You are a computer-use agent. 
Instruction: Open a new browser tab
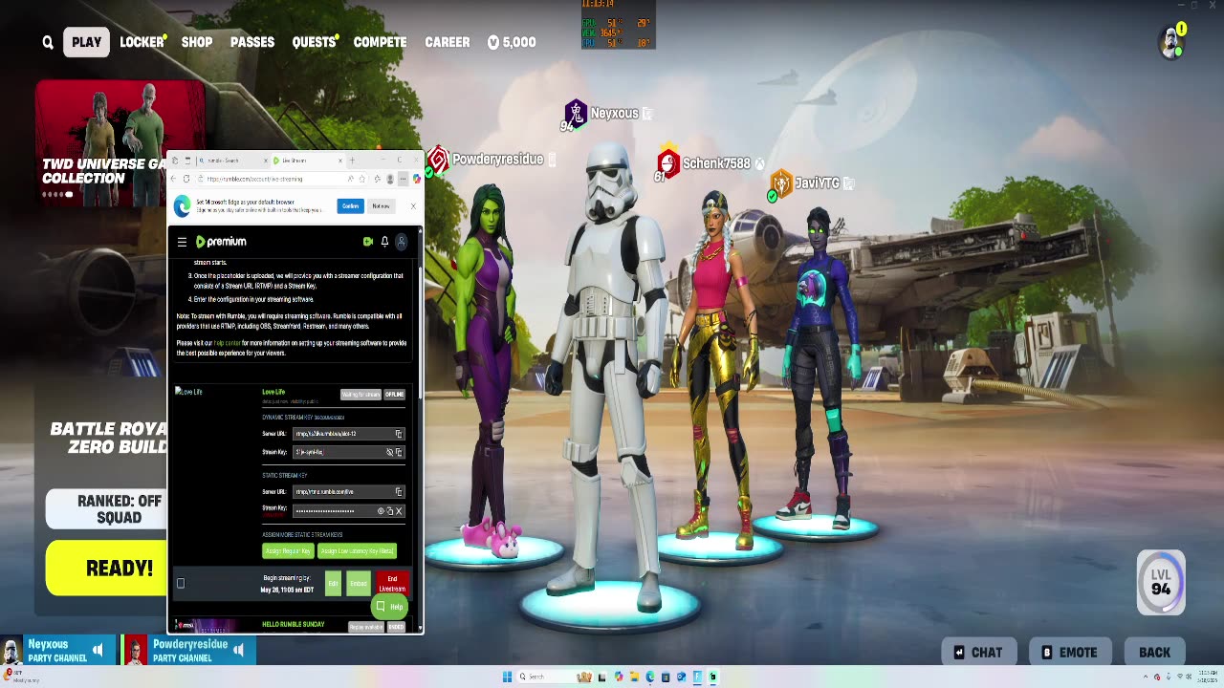pos(352,161)
